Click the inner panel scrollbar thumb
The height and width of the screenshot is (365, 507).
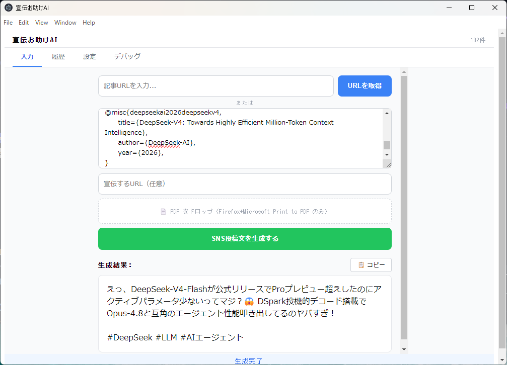[x=404, y=208]
